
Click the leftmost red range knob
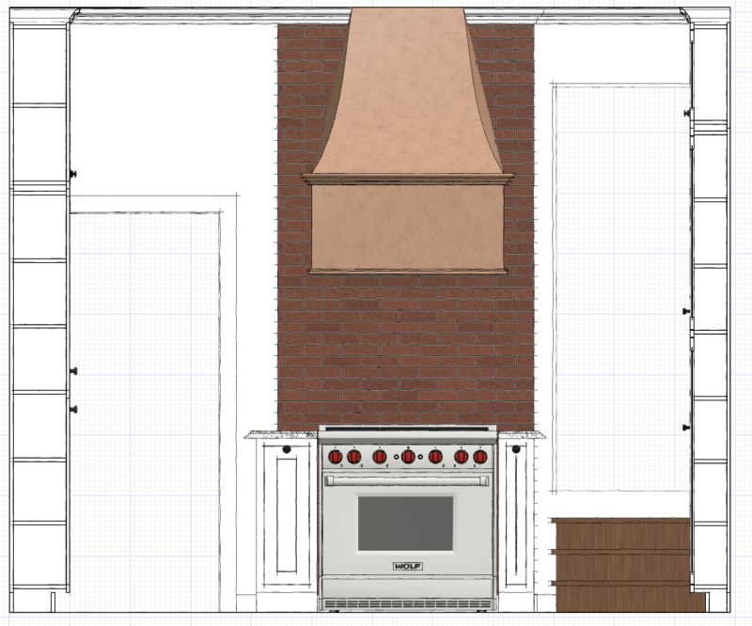click(x=336, y=456)
